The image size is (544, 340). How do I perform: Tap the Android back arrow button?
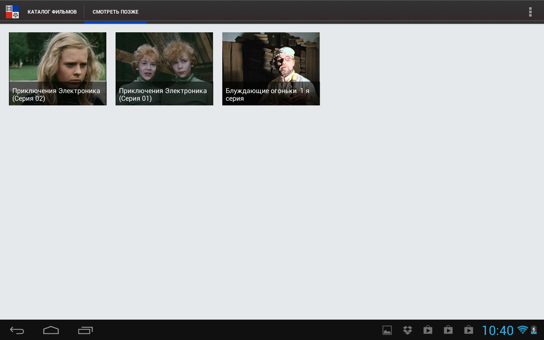pos(17,330)
